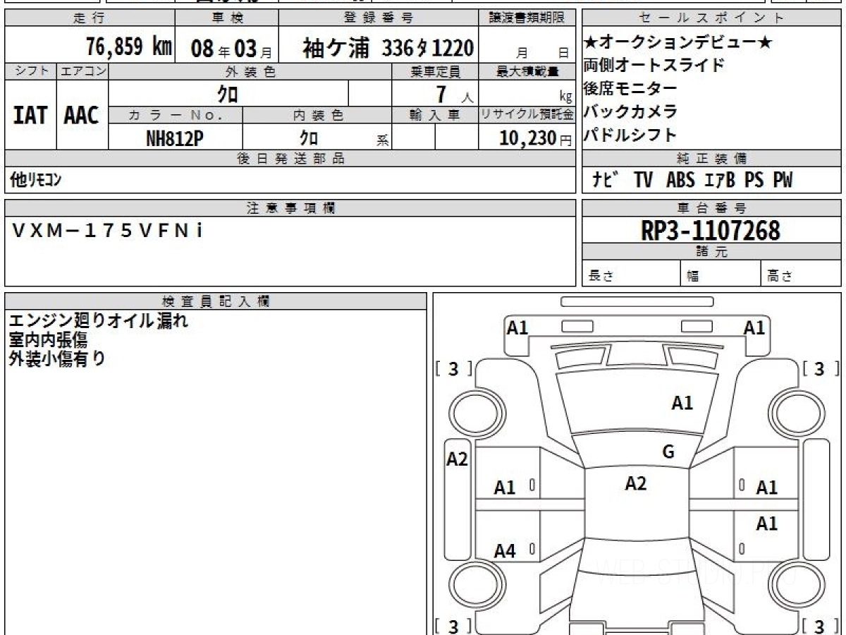Select the バックカメラ sales point
Viewport: 846px width, 635px height.
(630, 111)
